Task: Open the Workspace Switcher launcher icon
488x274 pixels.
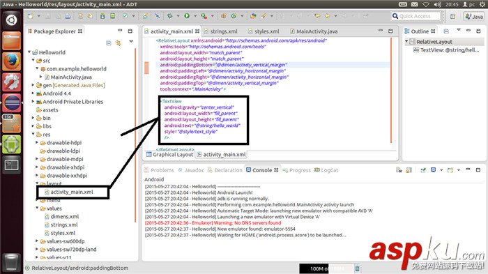Action: 12,165
